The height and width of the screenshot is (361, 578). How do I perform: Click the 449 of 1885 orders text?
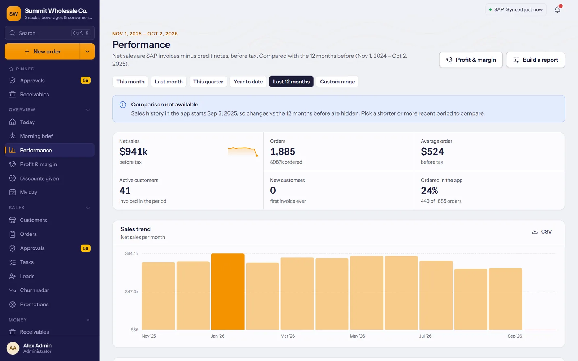441,201
